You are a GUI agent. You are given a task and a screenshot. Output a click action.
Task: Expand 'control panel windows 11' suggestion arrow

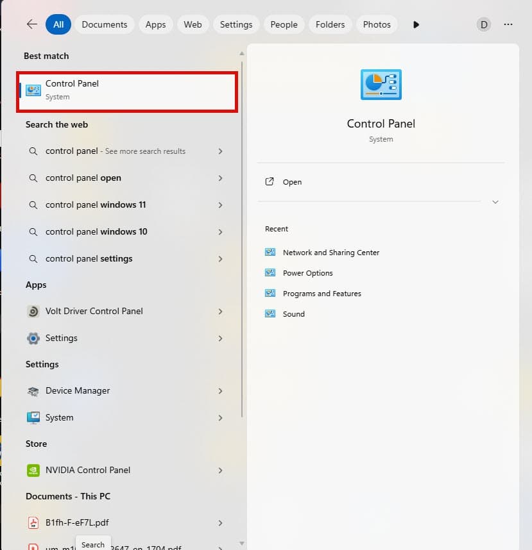[220, 205]
